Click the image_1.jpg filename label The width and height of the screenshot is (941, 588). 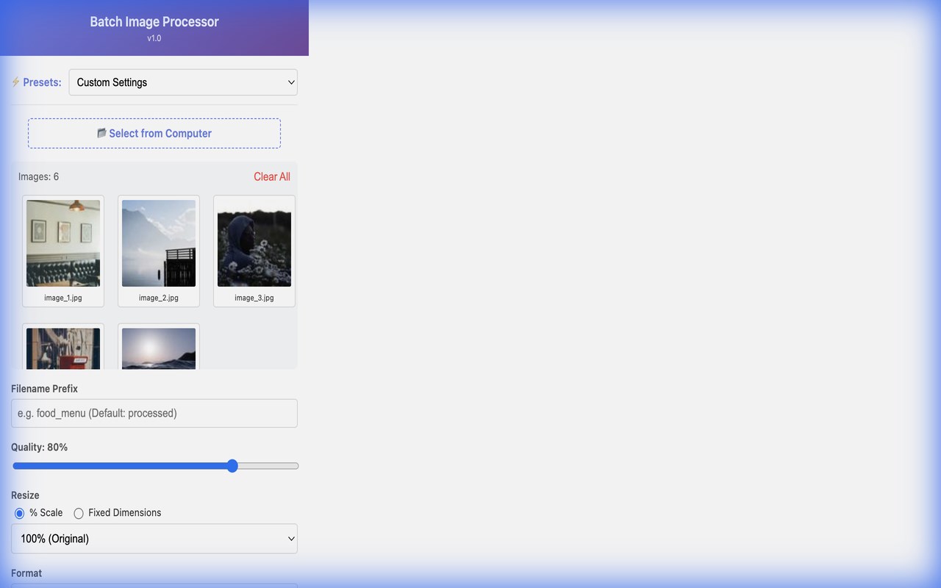[x=63, y=298]
